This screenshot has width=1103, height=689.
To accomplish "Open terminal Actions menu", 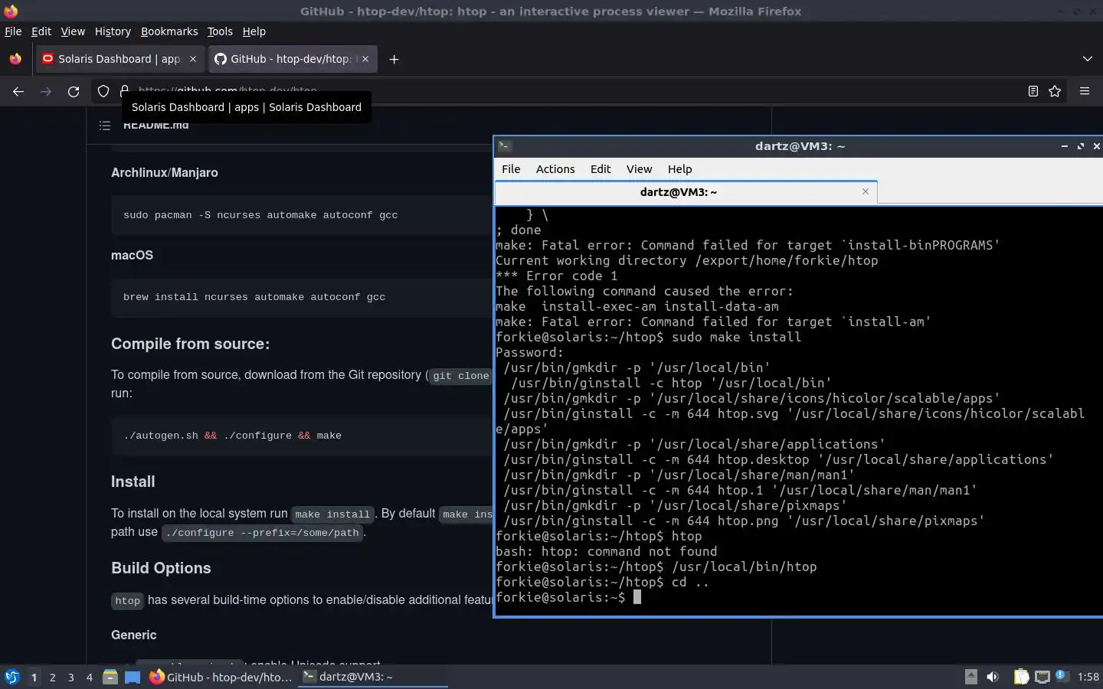I will [x=555, y=169].
